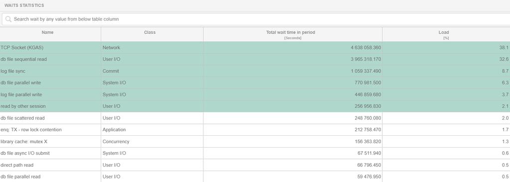Select db file scattered read row
The image size is (510, 182).
click(x=255, y=118)
